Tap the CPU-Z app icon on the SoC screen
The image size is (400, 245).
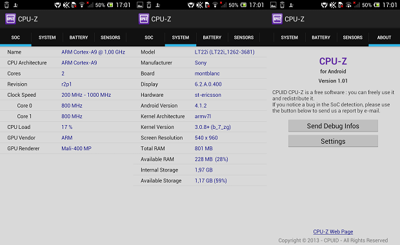click(x=10, y=19)
